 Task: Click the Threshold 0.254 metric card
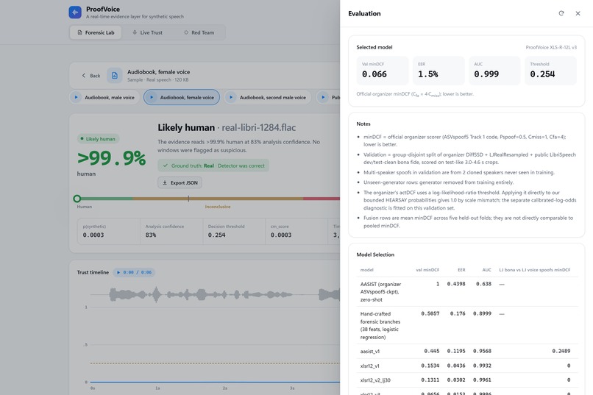coord(550,71)
